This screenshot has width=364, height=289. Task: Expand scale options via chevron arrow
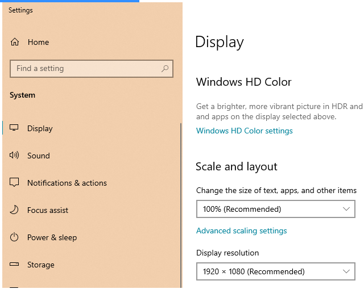346,209
